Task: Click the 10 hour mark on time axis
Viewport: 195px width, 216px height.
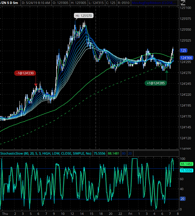Action: coord(63,214)
